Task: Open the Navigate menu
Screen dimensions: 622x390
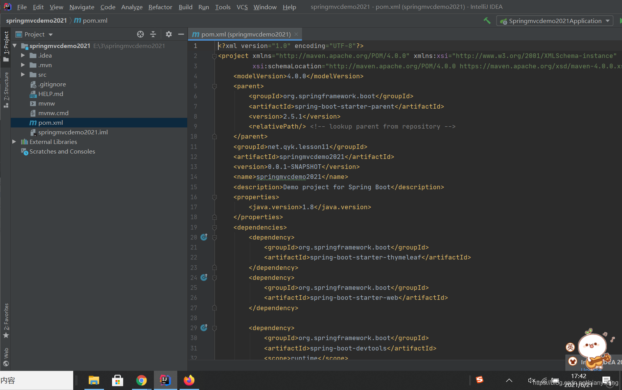Action: pyautogui.click(x=82, y=7)
